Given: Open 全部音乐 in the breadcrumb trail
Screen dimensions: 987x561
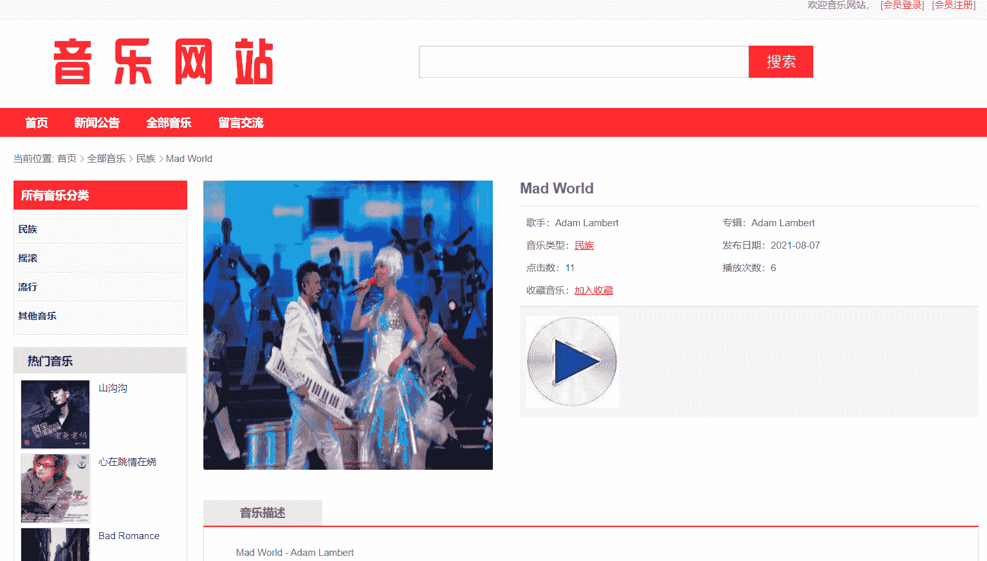Looking at the screenshot, I should coord(106,159).
